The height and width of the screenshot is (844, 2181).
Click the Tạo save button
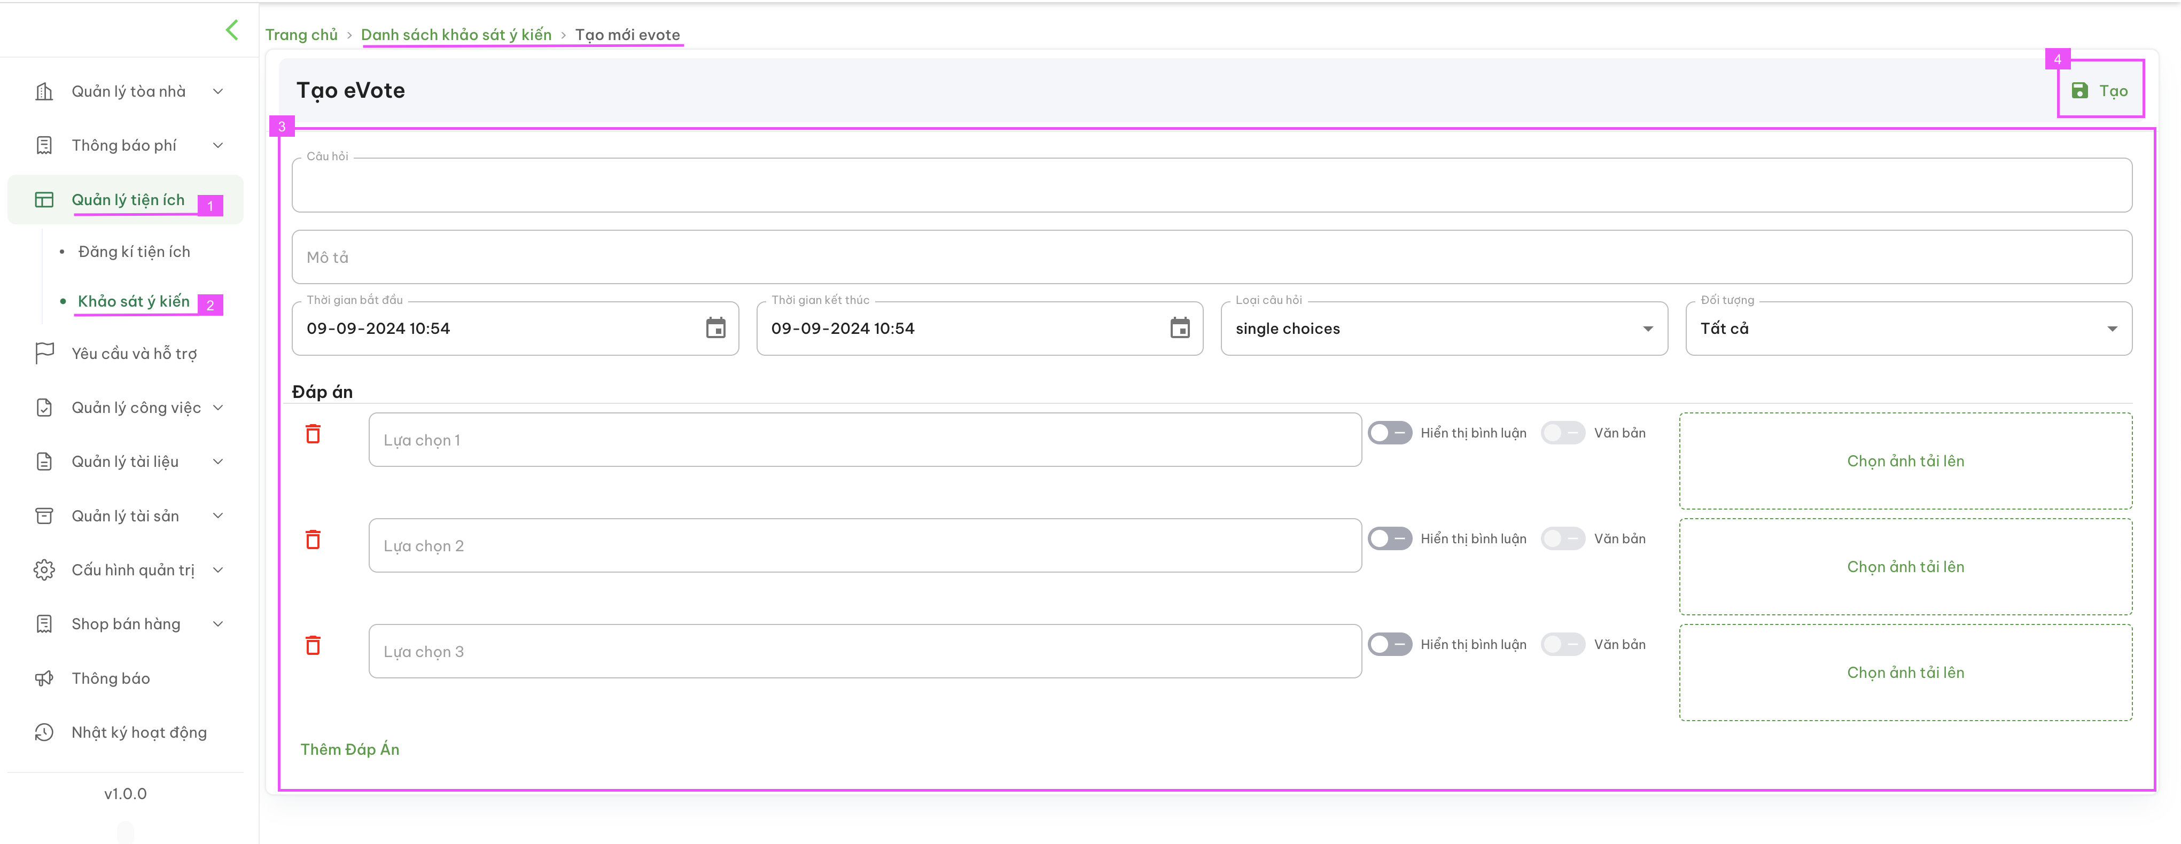click(2100, 91)
